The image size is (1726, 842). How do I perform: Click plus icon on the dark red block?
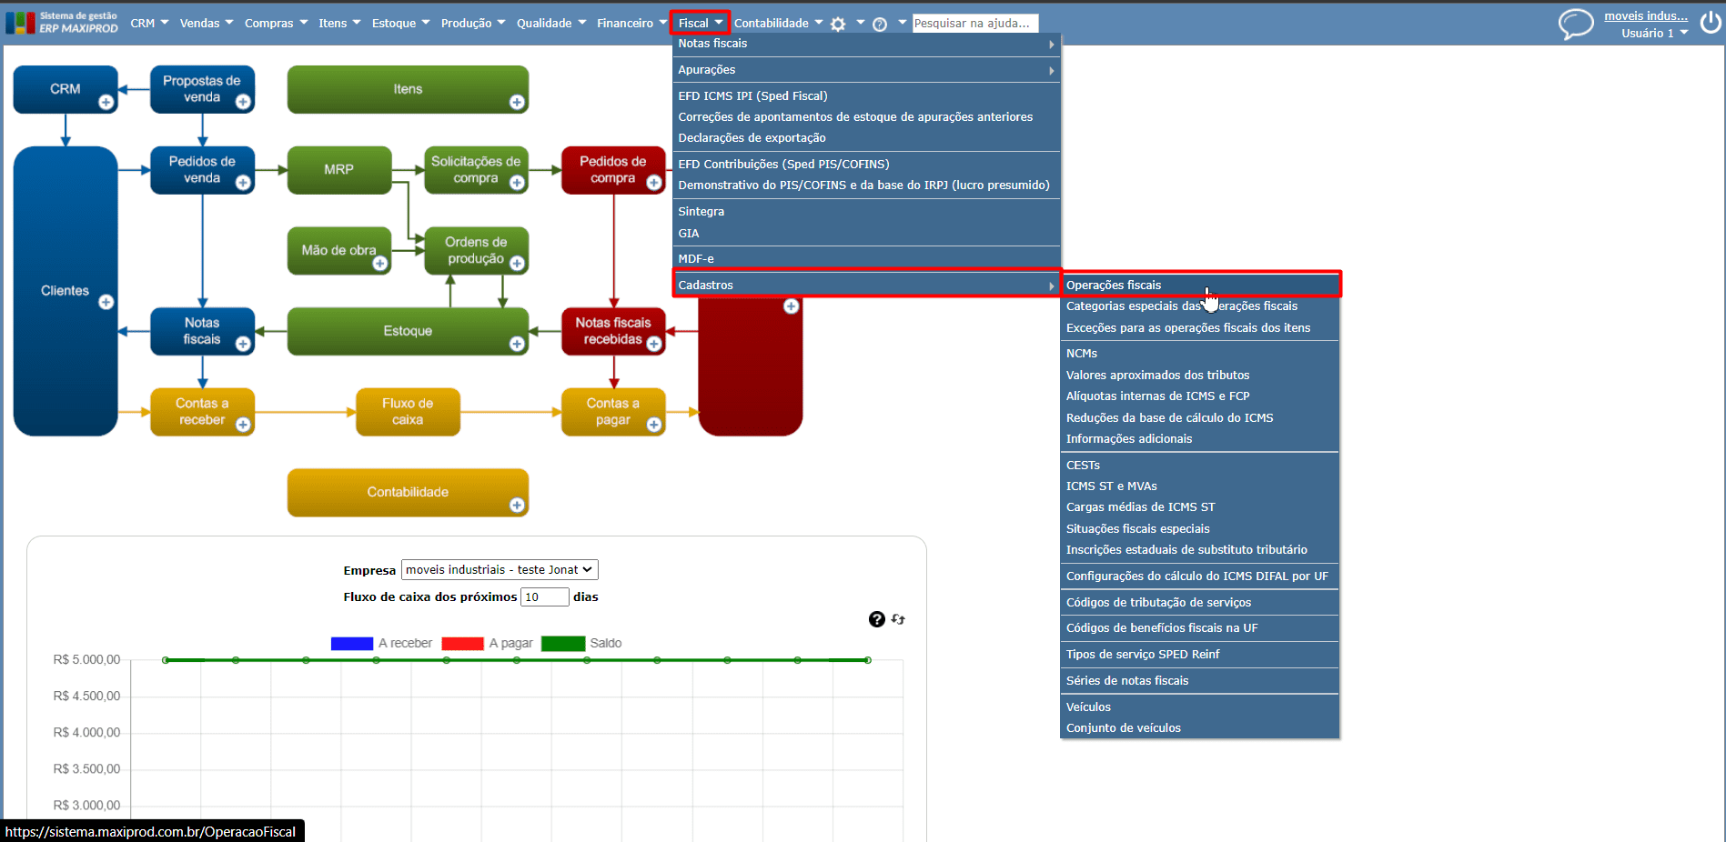tap(792, 306)
